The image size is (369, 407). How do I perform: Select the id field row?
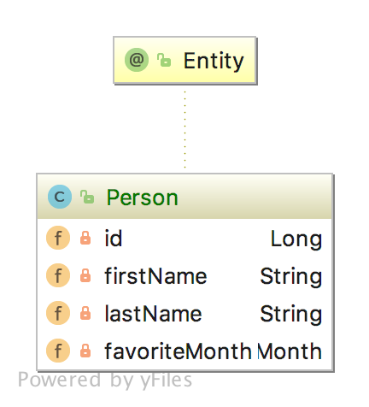(x=184, y=238)
